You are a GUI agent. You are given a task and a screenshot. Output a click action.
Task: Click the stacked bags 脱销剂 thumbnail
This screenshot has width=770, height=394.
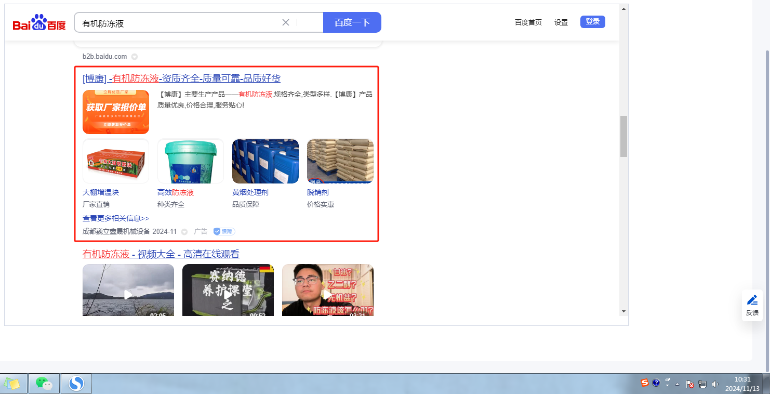[340, 161]
